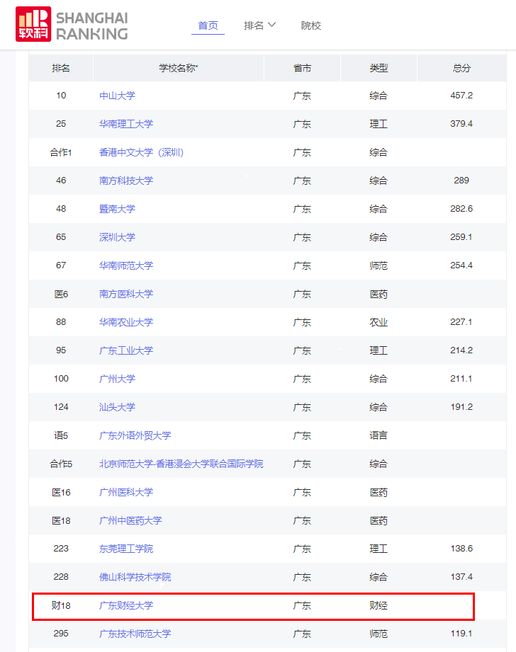This screenshot has height=652, width=516.
Task: Select the score 214.2 cell
Action: 461,350
